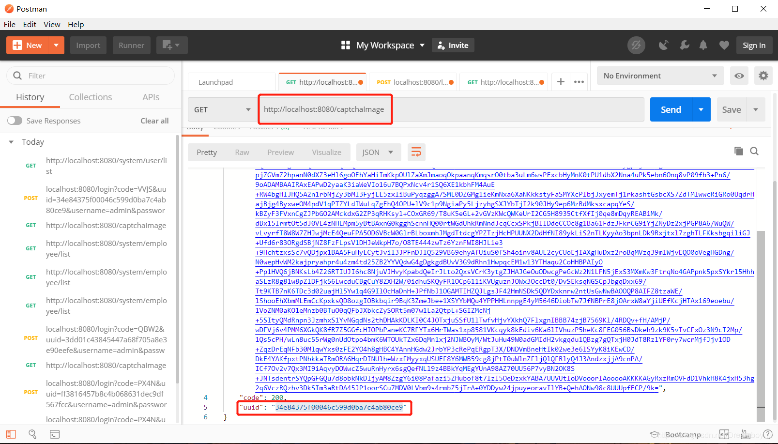
Task: Select the Preview response view tab
Action: point(280,153)
